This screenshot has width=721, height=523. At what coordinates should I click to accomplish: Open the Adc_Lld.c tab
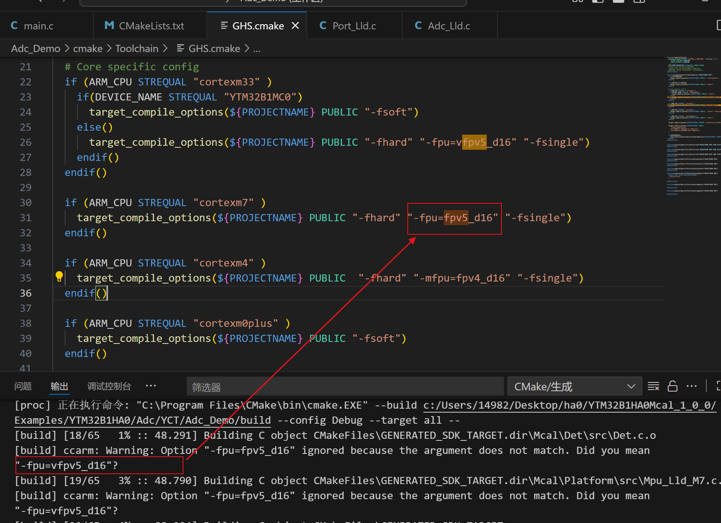click(450, 26)
